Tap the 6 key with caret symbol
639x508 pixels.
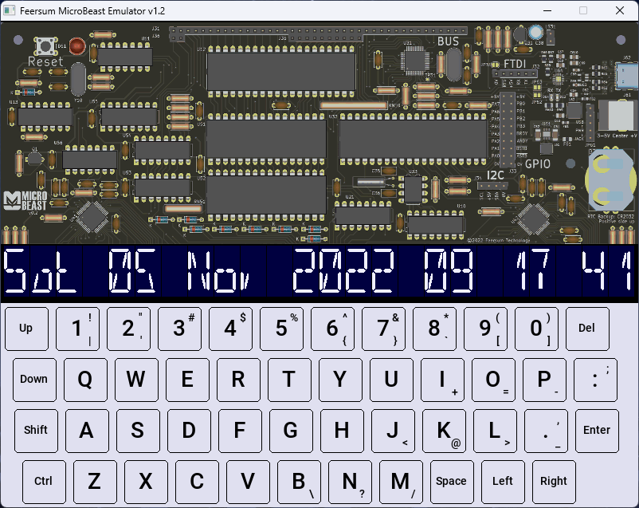(332, 329)
